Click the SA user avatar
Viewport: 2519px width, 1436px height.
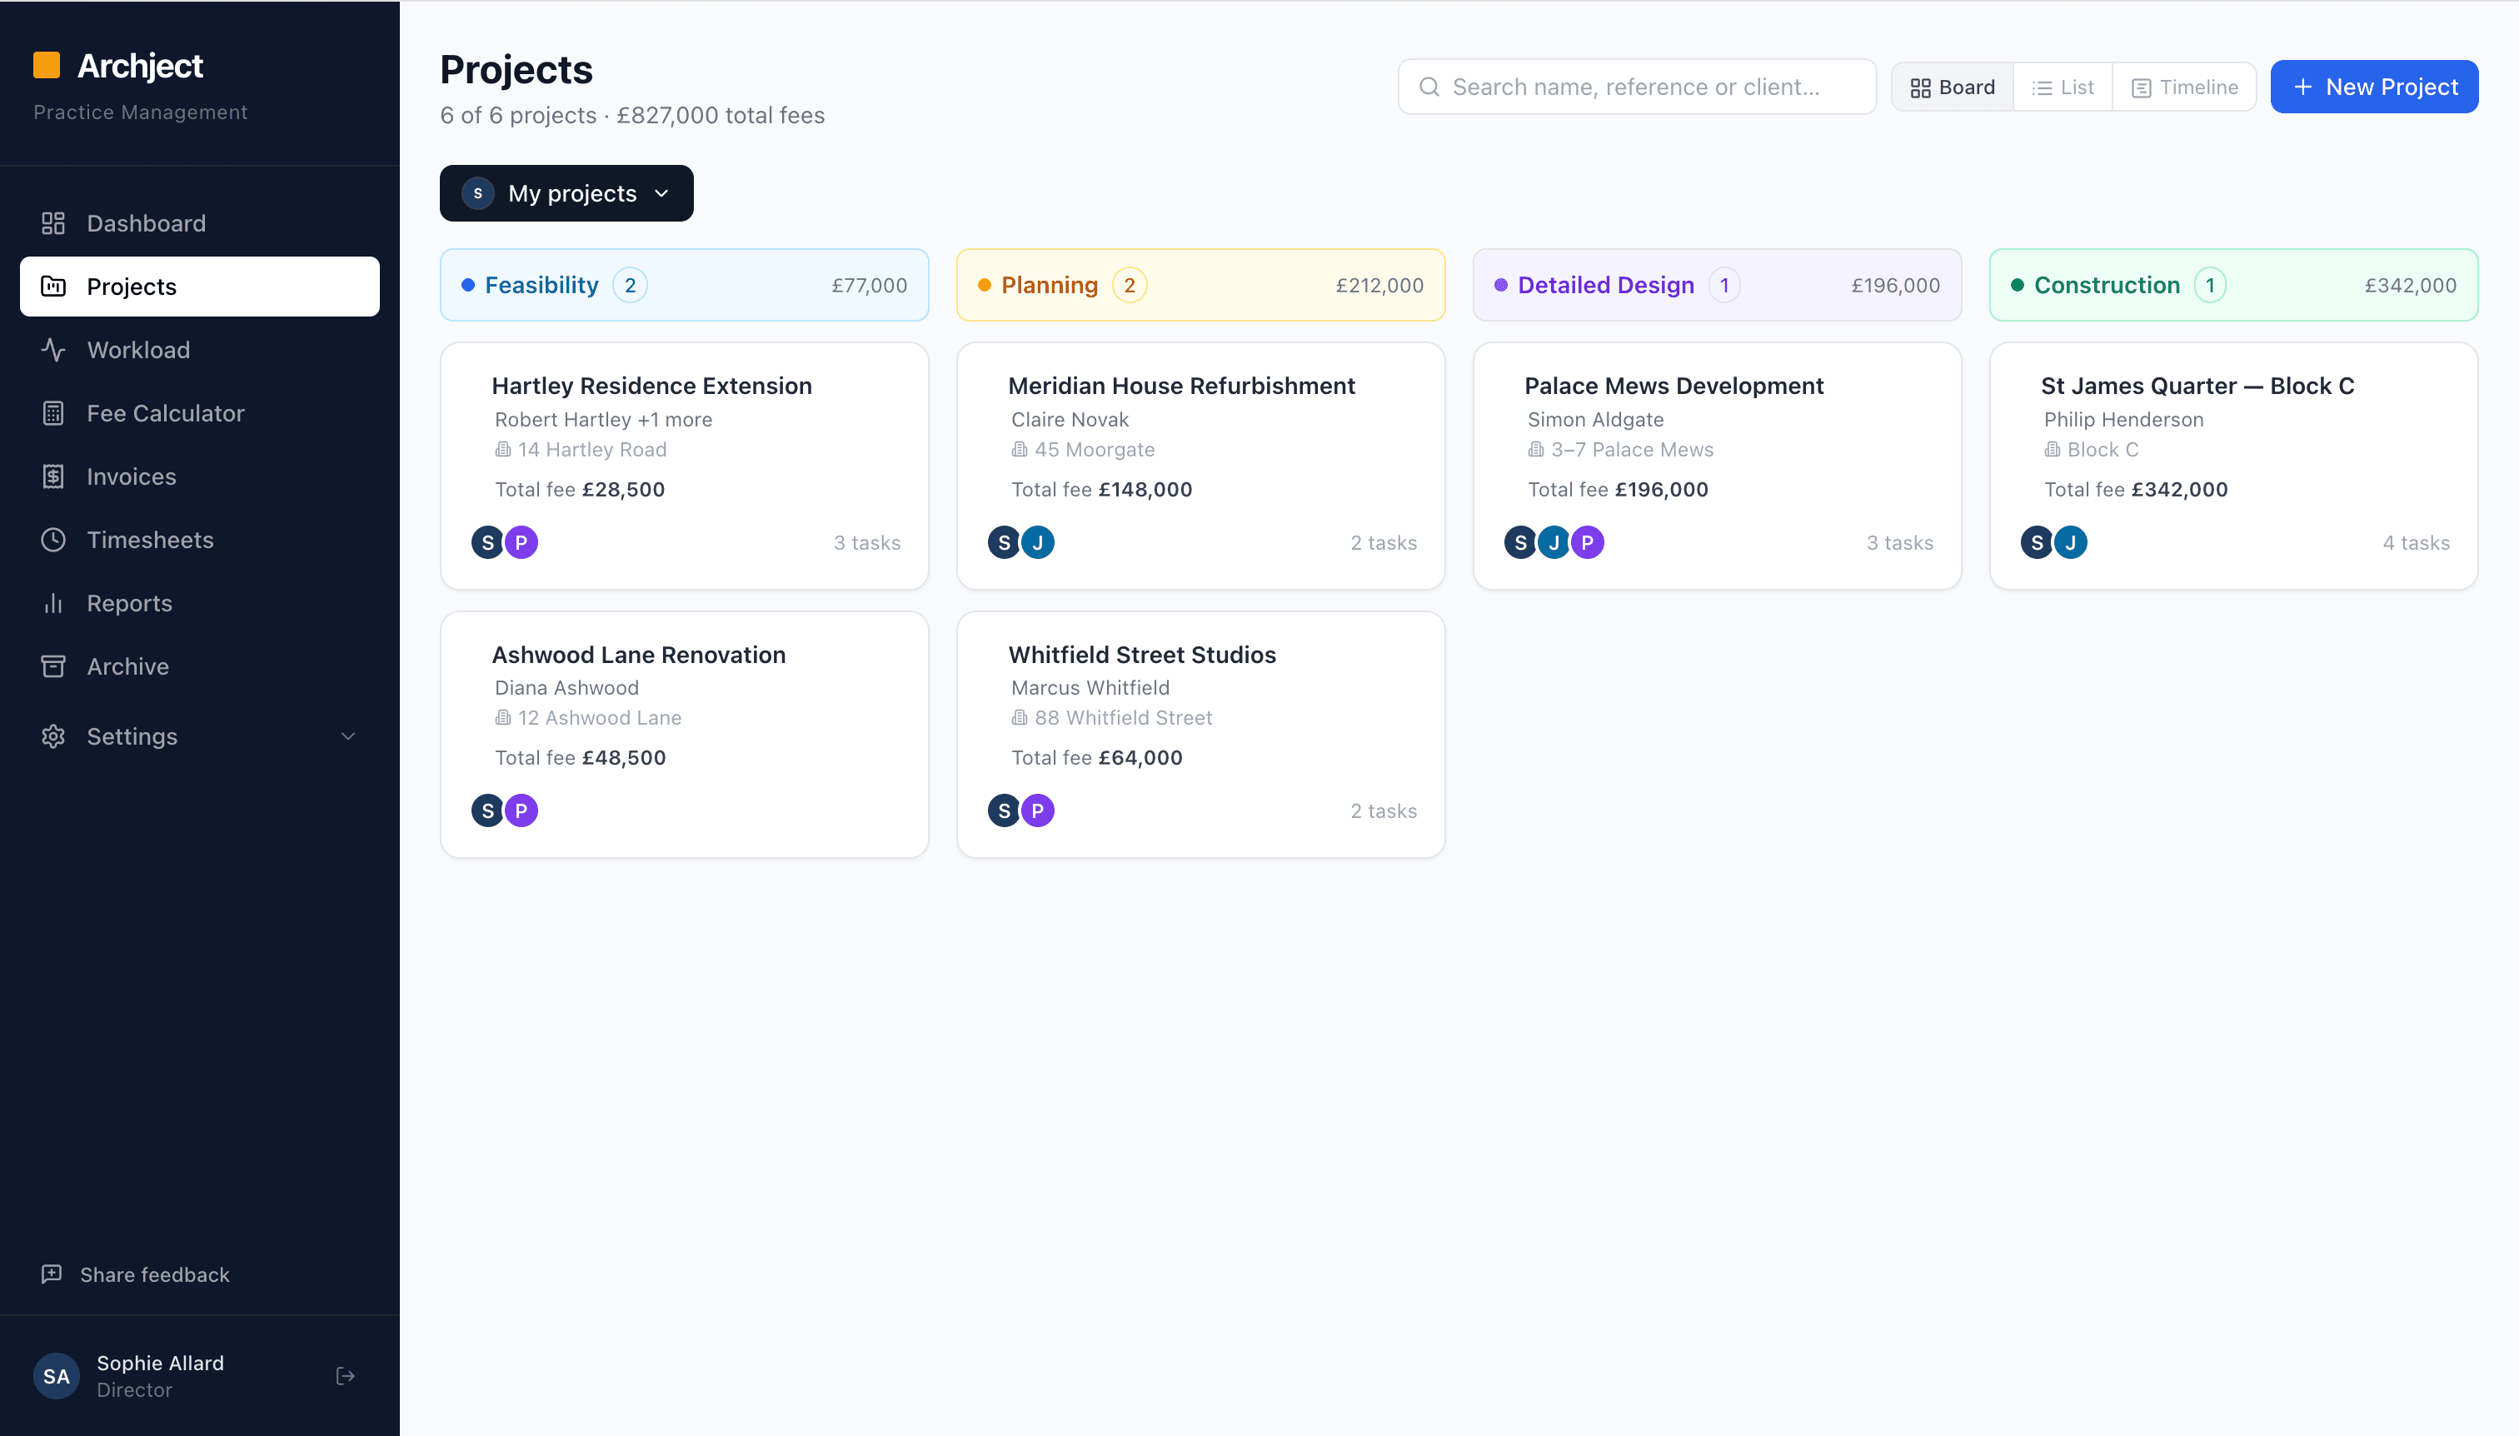pyautogui.click(x=57, y=1375)
